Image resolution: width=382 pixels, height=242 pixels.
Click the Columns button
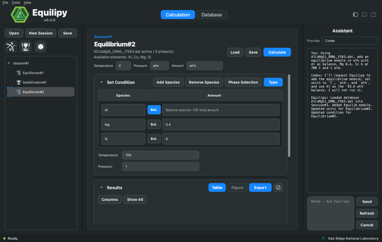tap(110, 200)
